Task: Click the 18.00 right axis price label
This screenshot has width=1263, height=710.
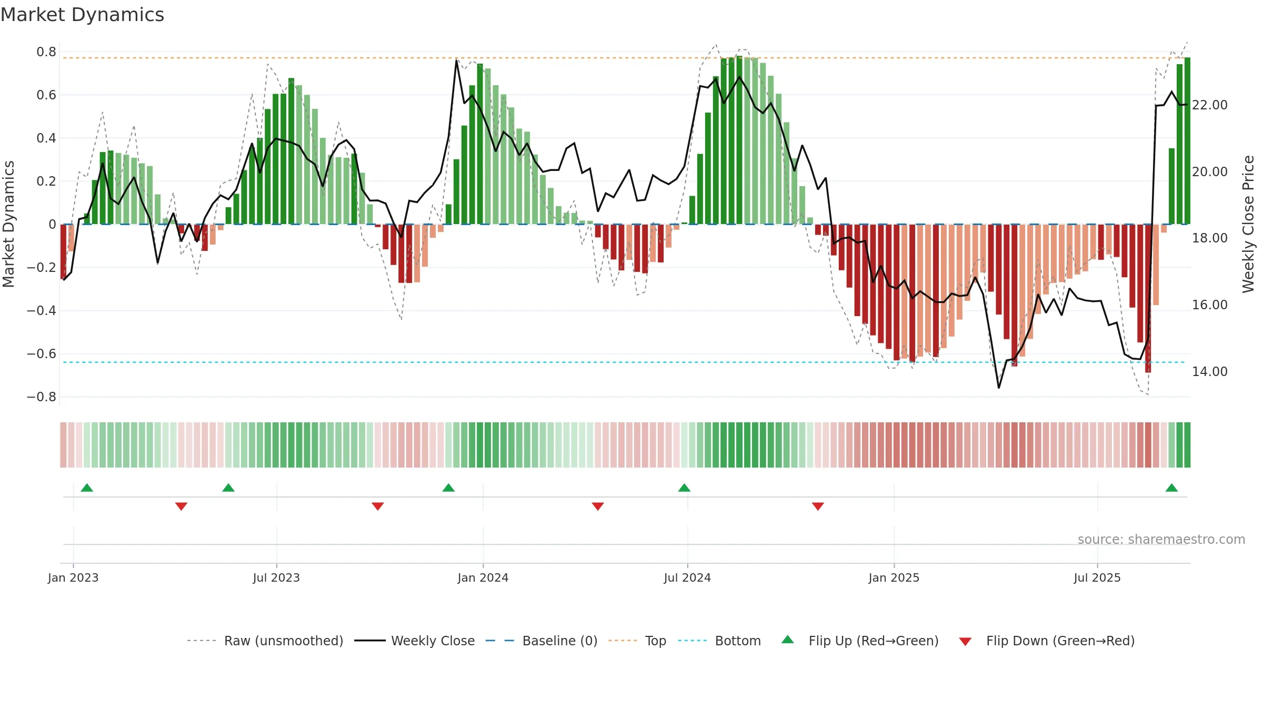Action: (x=1210, y=238)
